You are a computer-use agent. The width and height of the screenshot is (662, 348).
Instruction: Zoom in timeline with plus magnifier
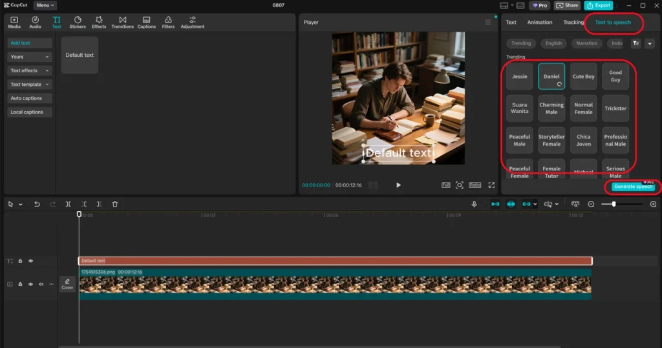coord(653,204)
